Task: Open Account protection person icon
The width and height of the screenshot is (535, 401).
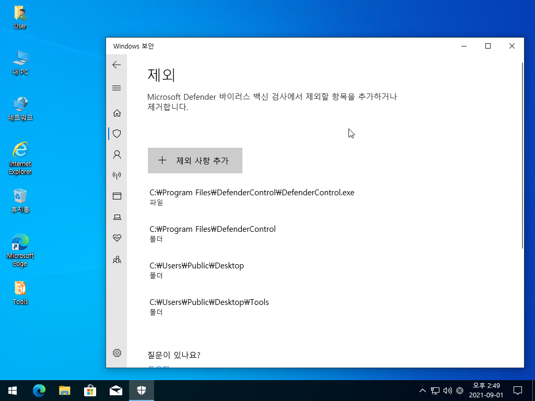Action: pyautogui.click(x=117, y=155)
